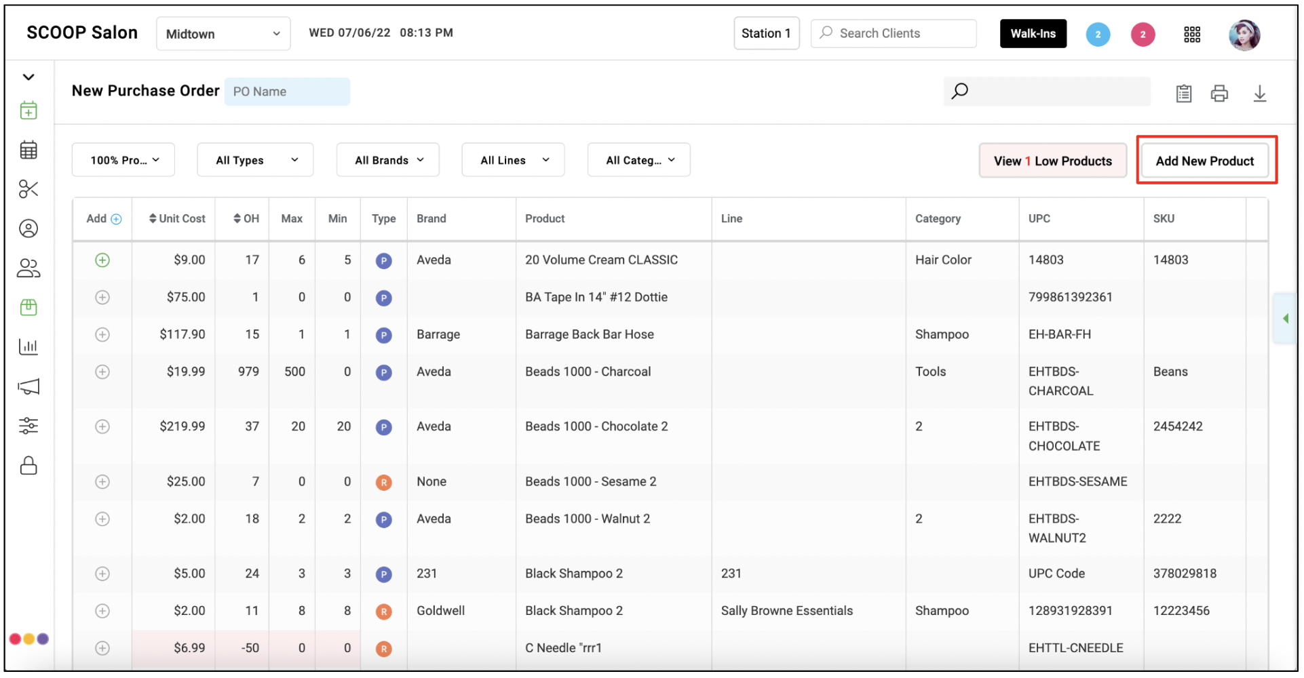Open the scissors services icon in sidebar

pos(28,189)
